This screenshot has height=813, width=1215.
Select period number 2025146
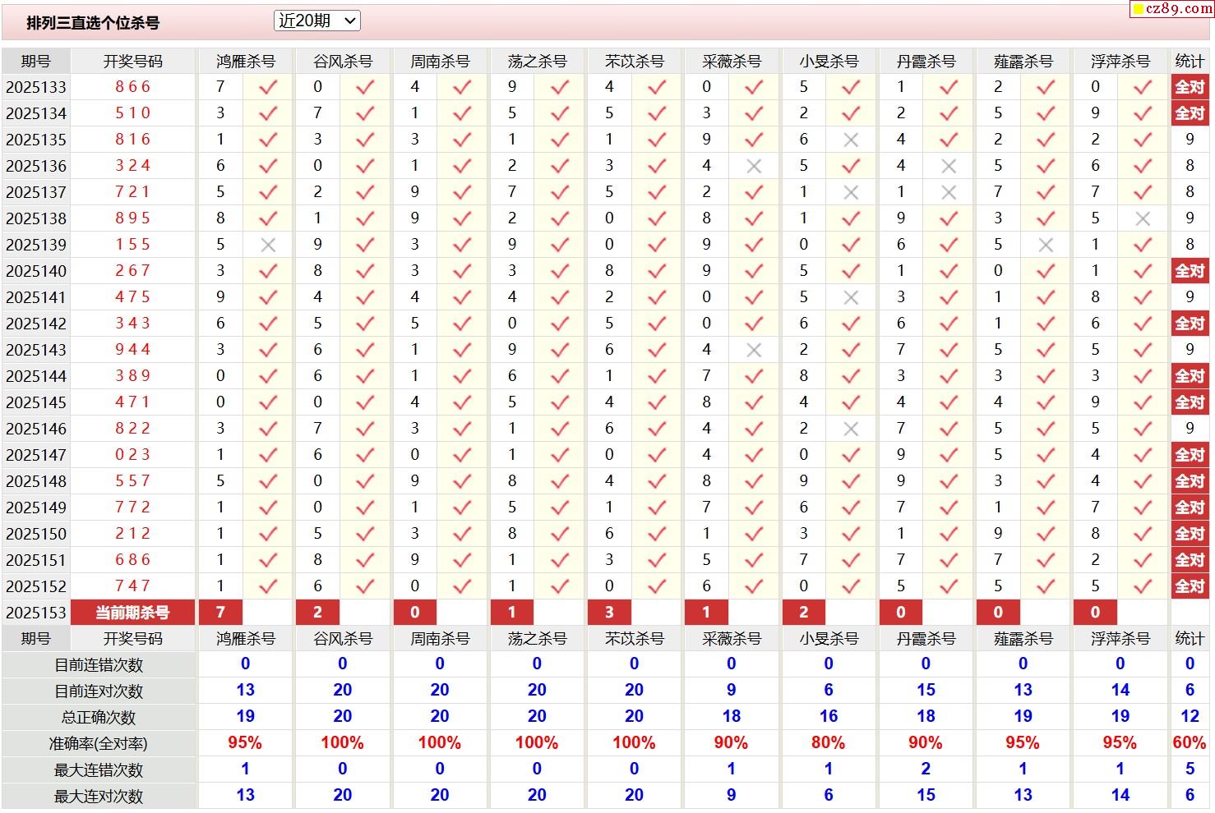coord(36,429)
